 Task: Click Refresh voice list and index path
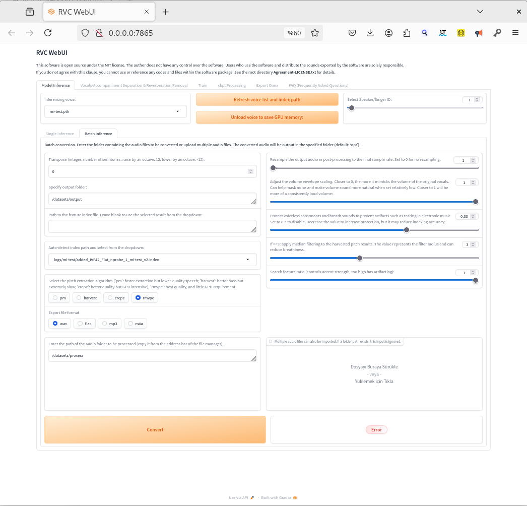(267, 99)
